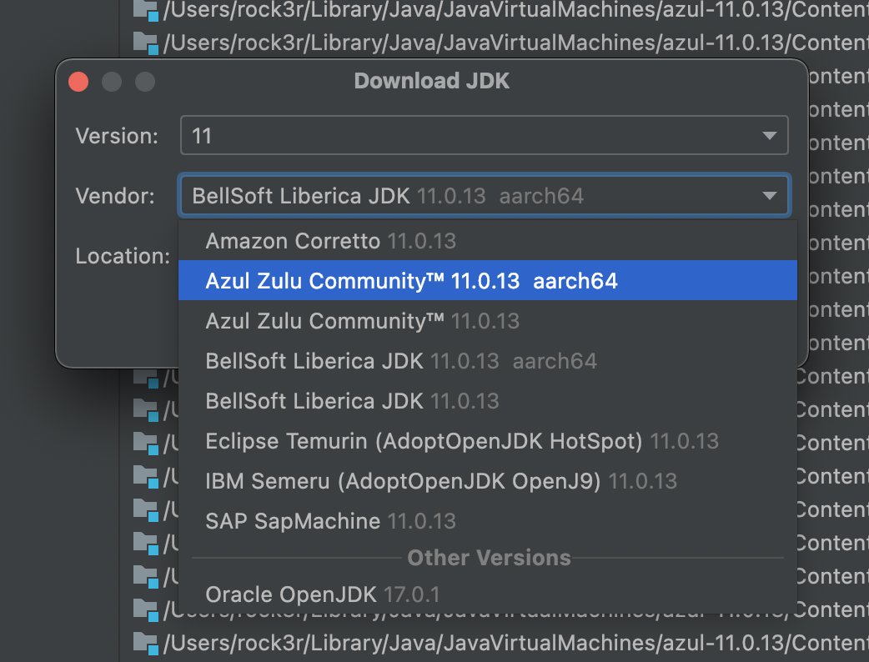The image size is (869, 662).
Task: Click the Vendor label
Action: point(115,196)
